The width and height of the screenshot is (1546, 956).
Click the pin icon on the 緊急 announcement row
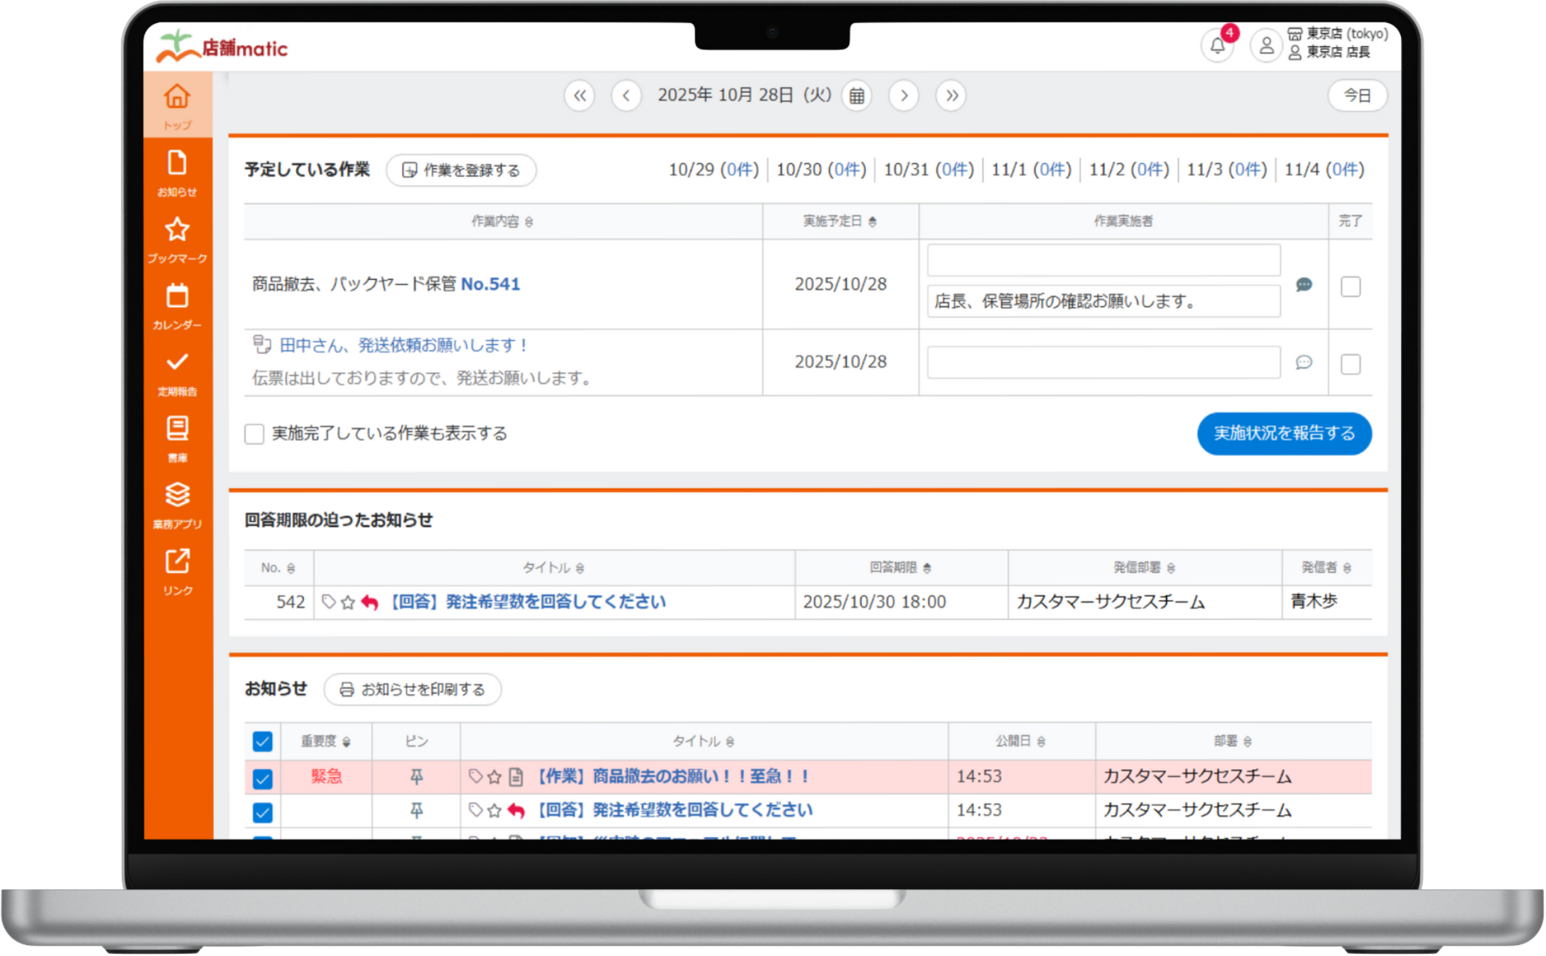point(417,776)
